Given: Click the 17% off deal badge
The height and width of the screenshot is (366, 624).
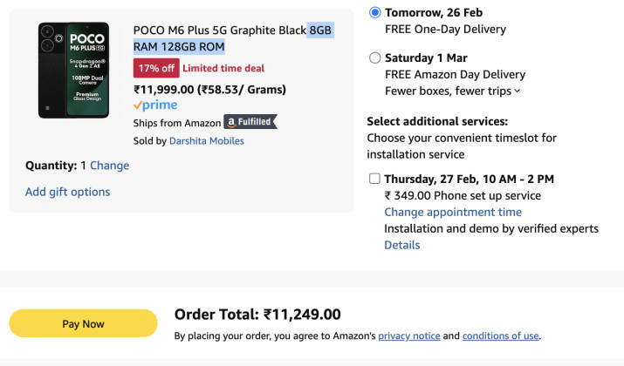Looking at the screenshot, I should (156, 68).
